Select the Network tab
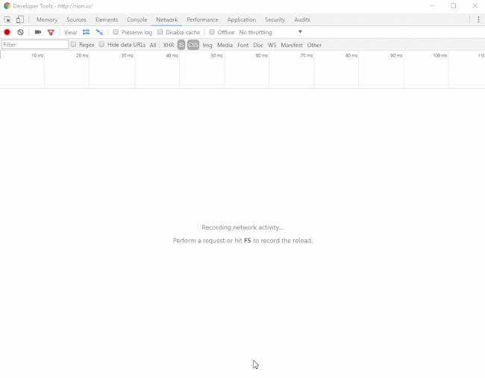485x378 pixels. 166,19
